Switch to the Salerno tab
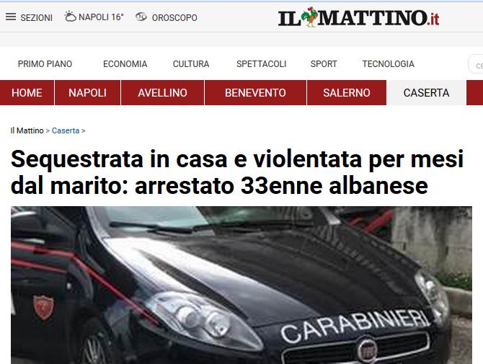Viewport: 483px width, 364px height. click(347, 93)
